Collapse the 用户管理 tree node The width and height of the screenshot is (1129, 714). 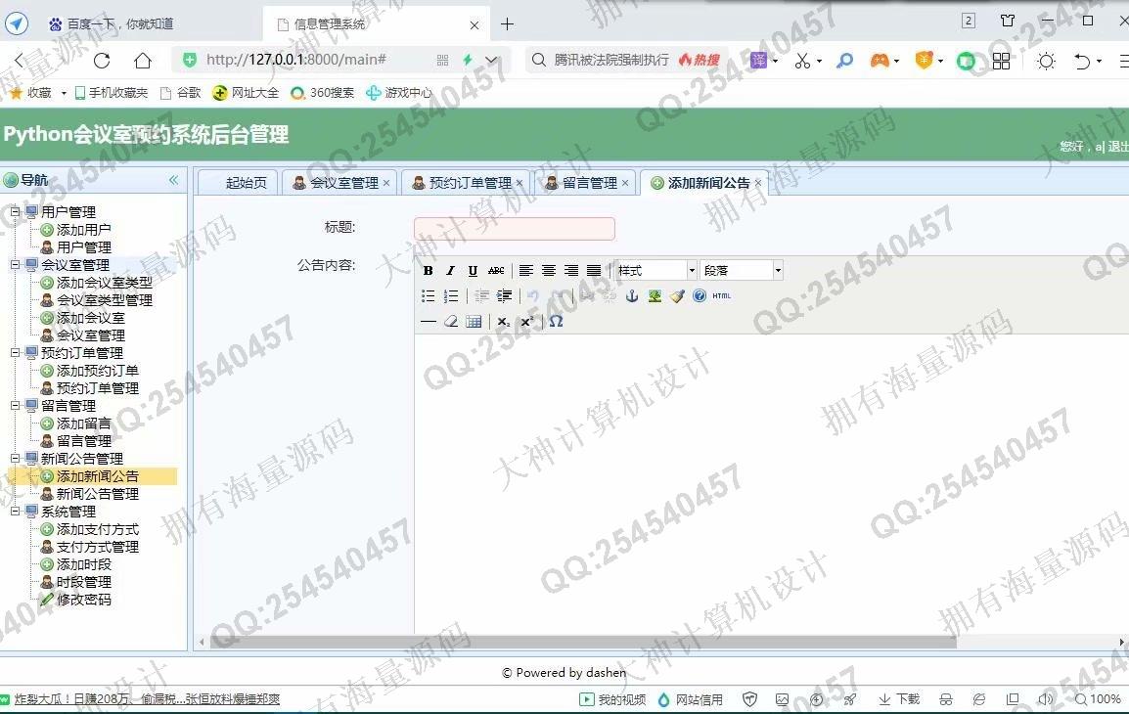[x=15, y=212]
